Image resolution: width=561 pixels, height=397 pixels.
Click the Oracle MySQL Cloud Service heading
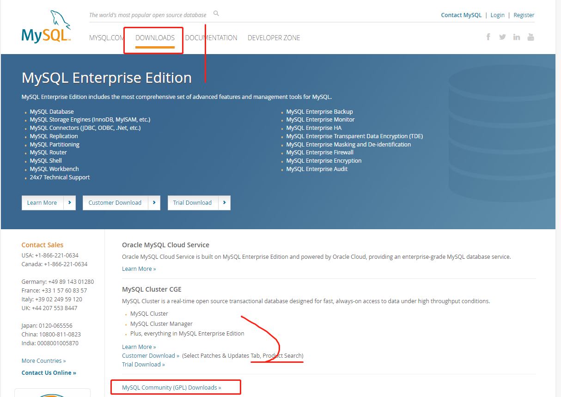(x=165, y=245)
